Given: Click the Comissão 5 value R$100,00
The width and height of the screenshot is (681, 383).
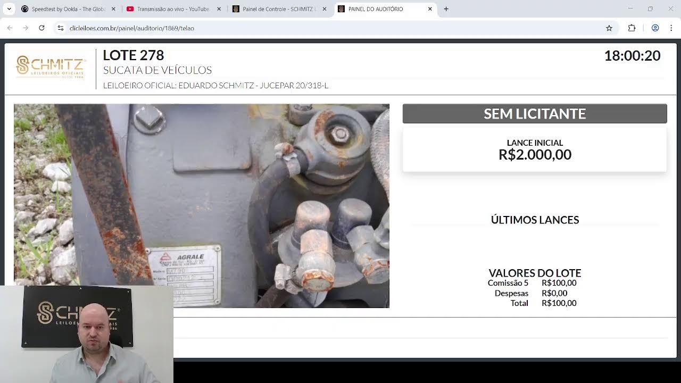Looking at the screenshot, I should point(559,283).
